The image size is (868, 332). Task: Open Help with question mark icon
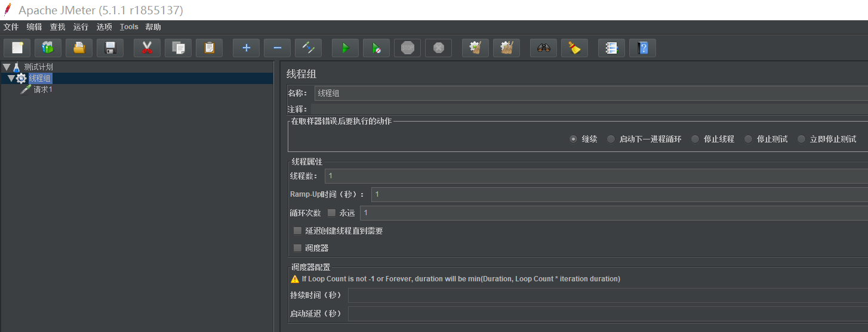(642, 48)
